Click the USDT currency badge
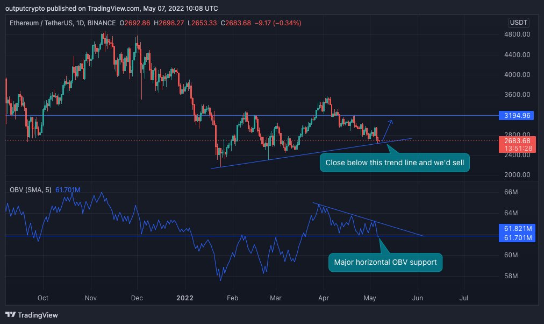 point(517,24)
